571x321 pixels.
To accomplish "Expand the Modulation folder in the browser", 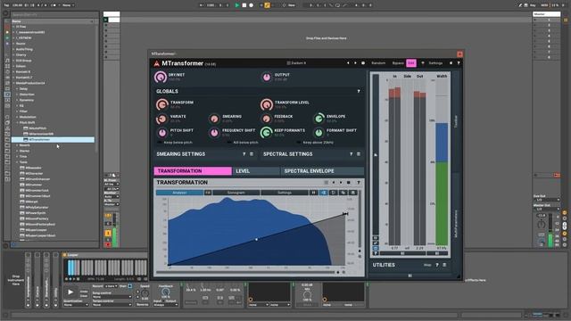I will coord(17,117).
